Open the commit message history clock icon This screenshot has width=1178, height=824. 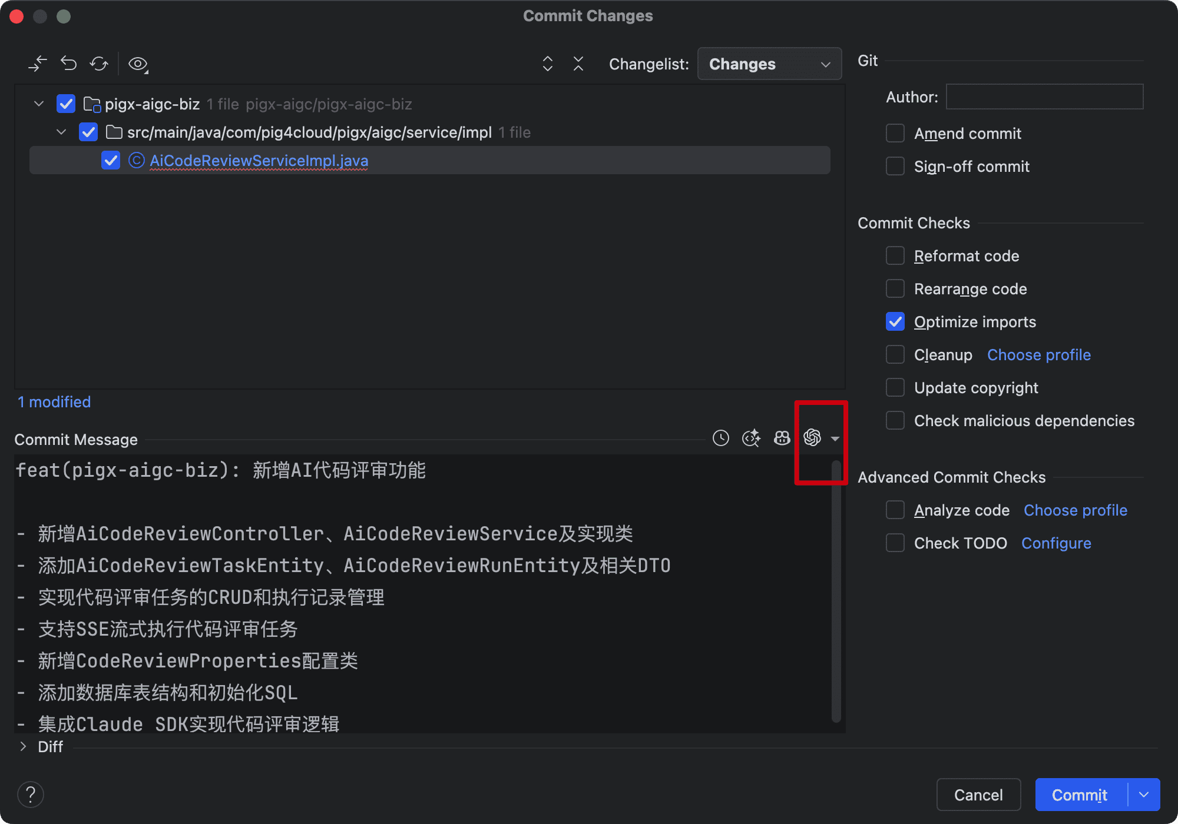pyautogui.click(x=720, y=438)
